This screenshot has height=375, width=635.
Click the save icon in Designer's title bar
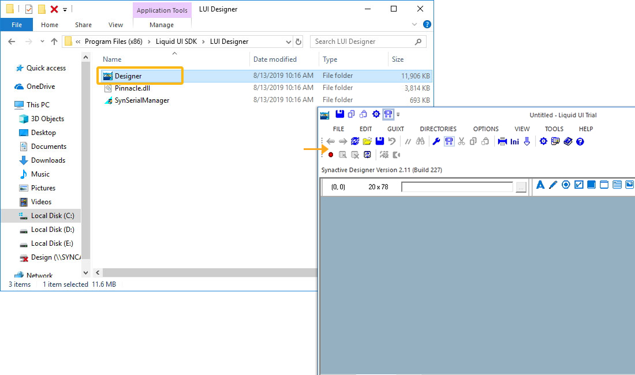pyautogui.click(x=340, y=114)
